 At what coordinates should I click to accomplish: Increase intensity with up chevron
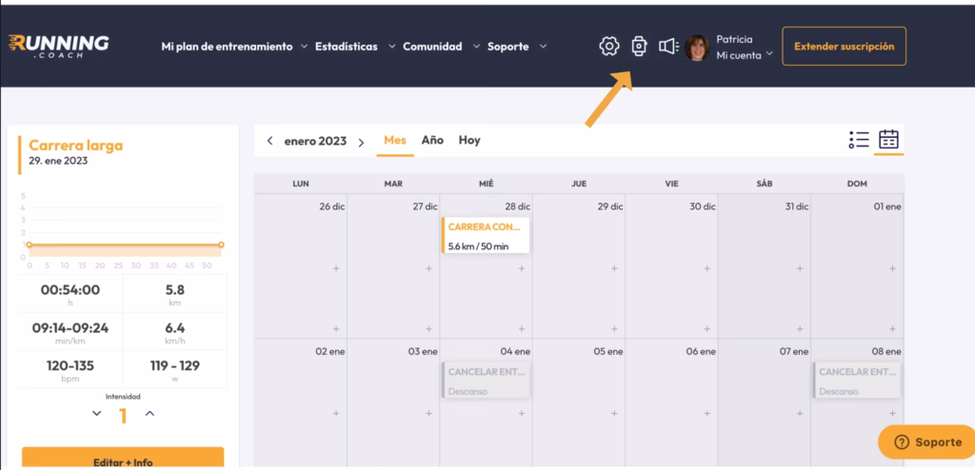[149, 414]
